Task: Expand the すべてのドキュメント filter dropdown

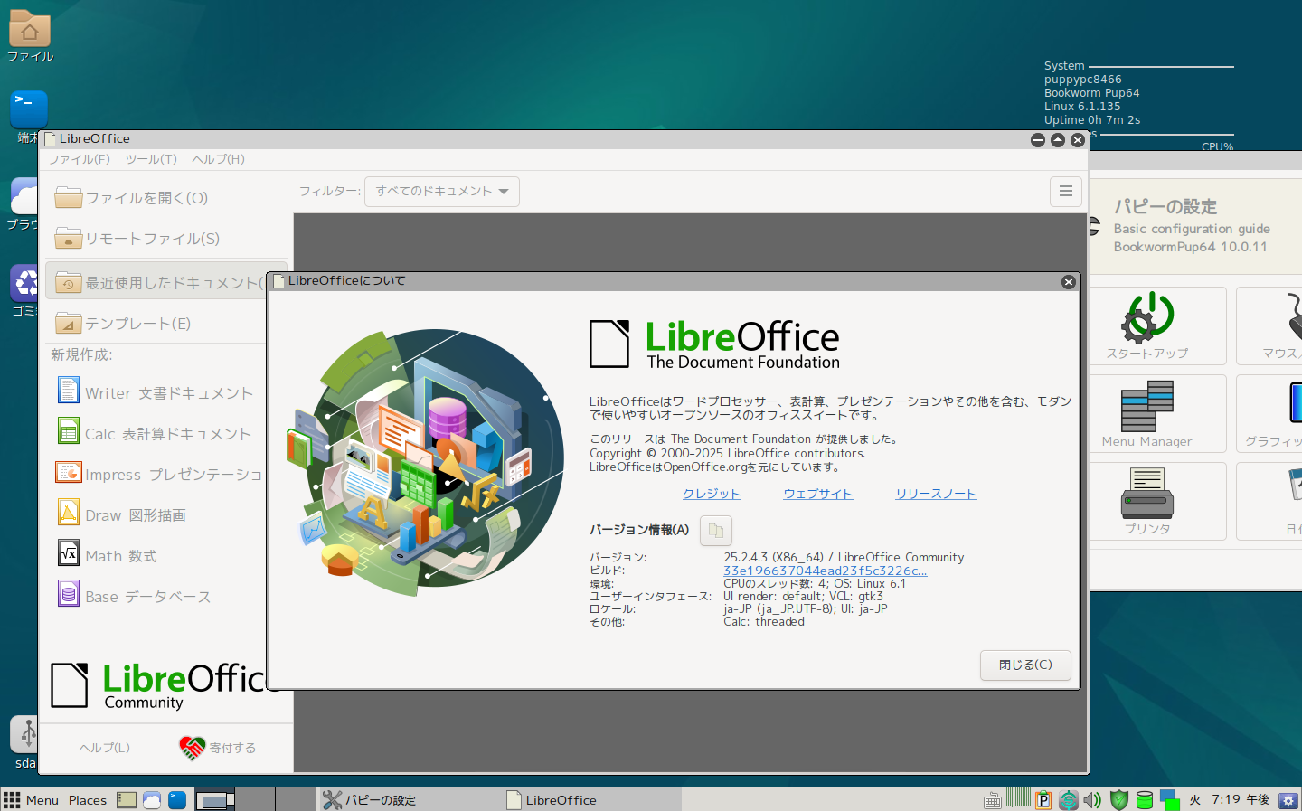Action: [x=442, y=191]
